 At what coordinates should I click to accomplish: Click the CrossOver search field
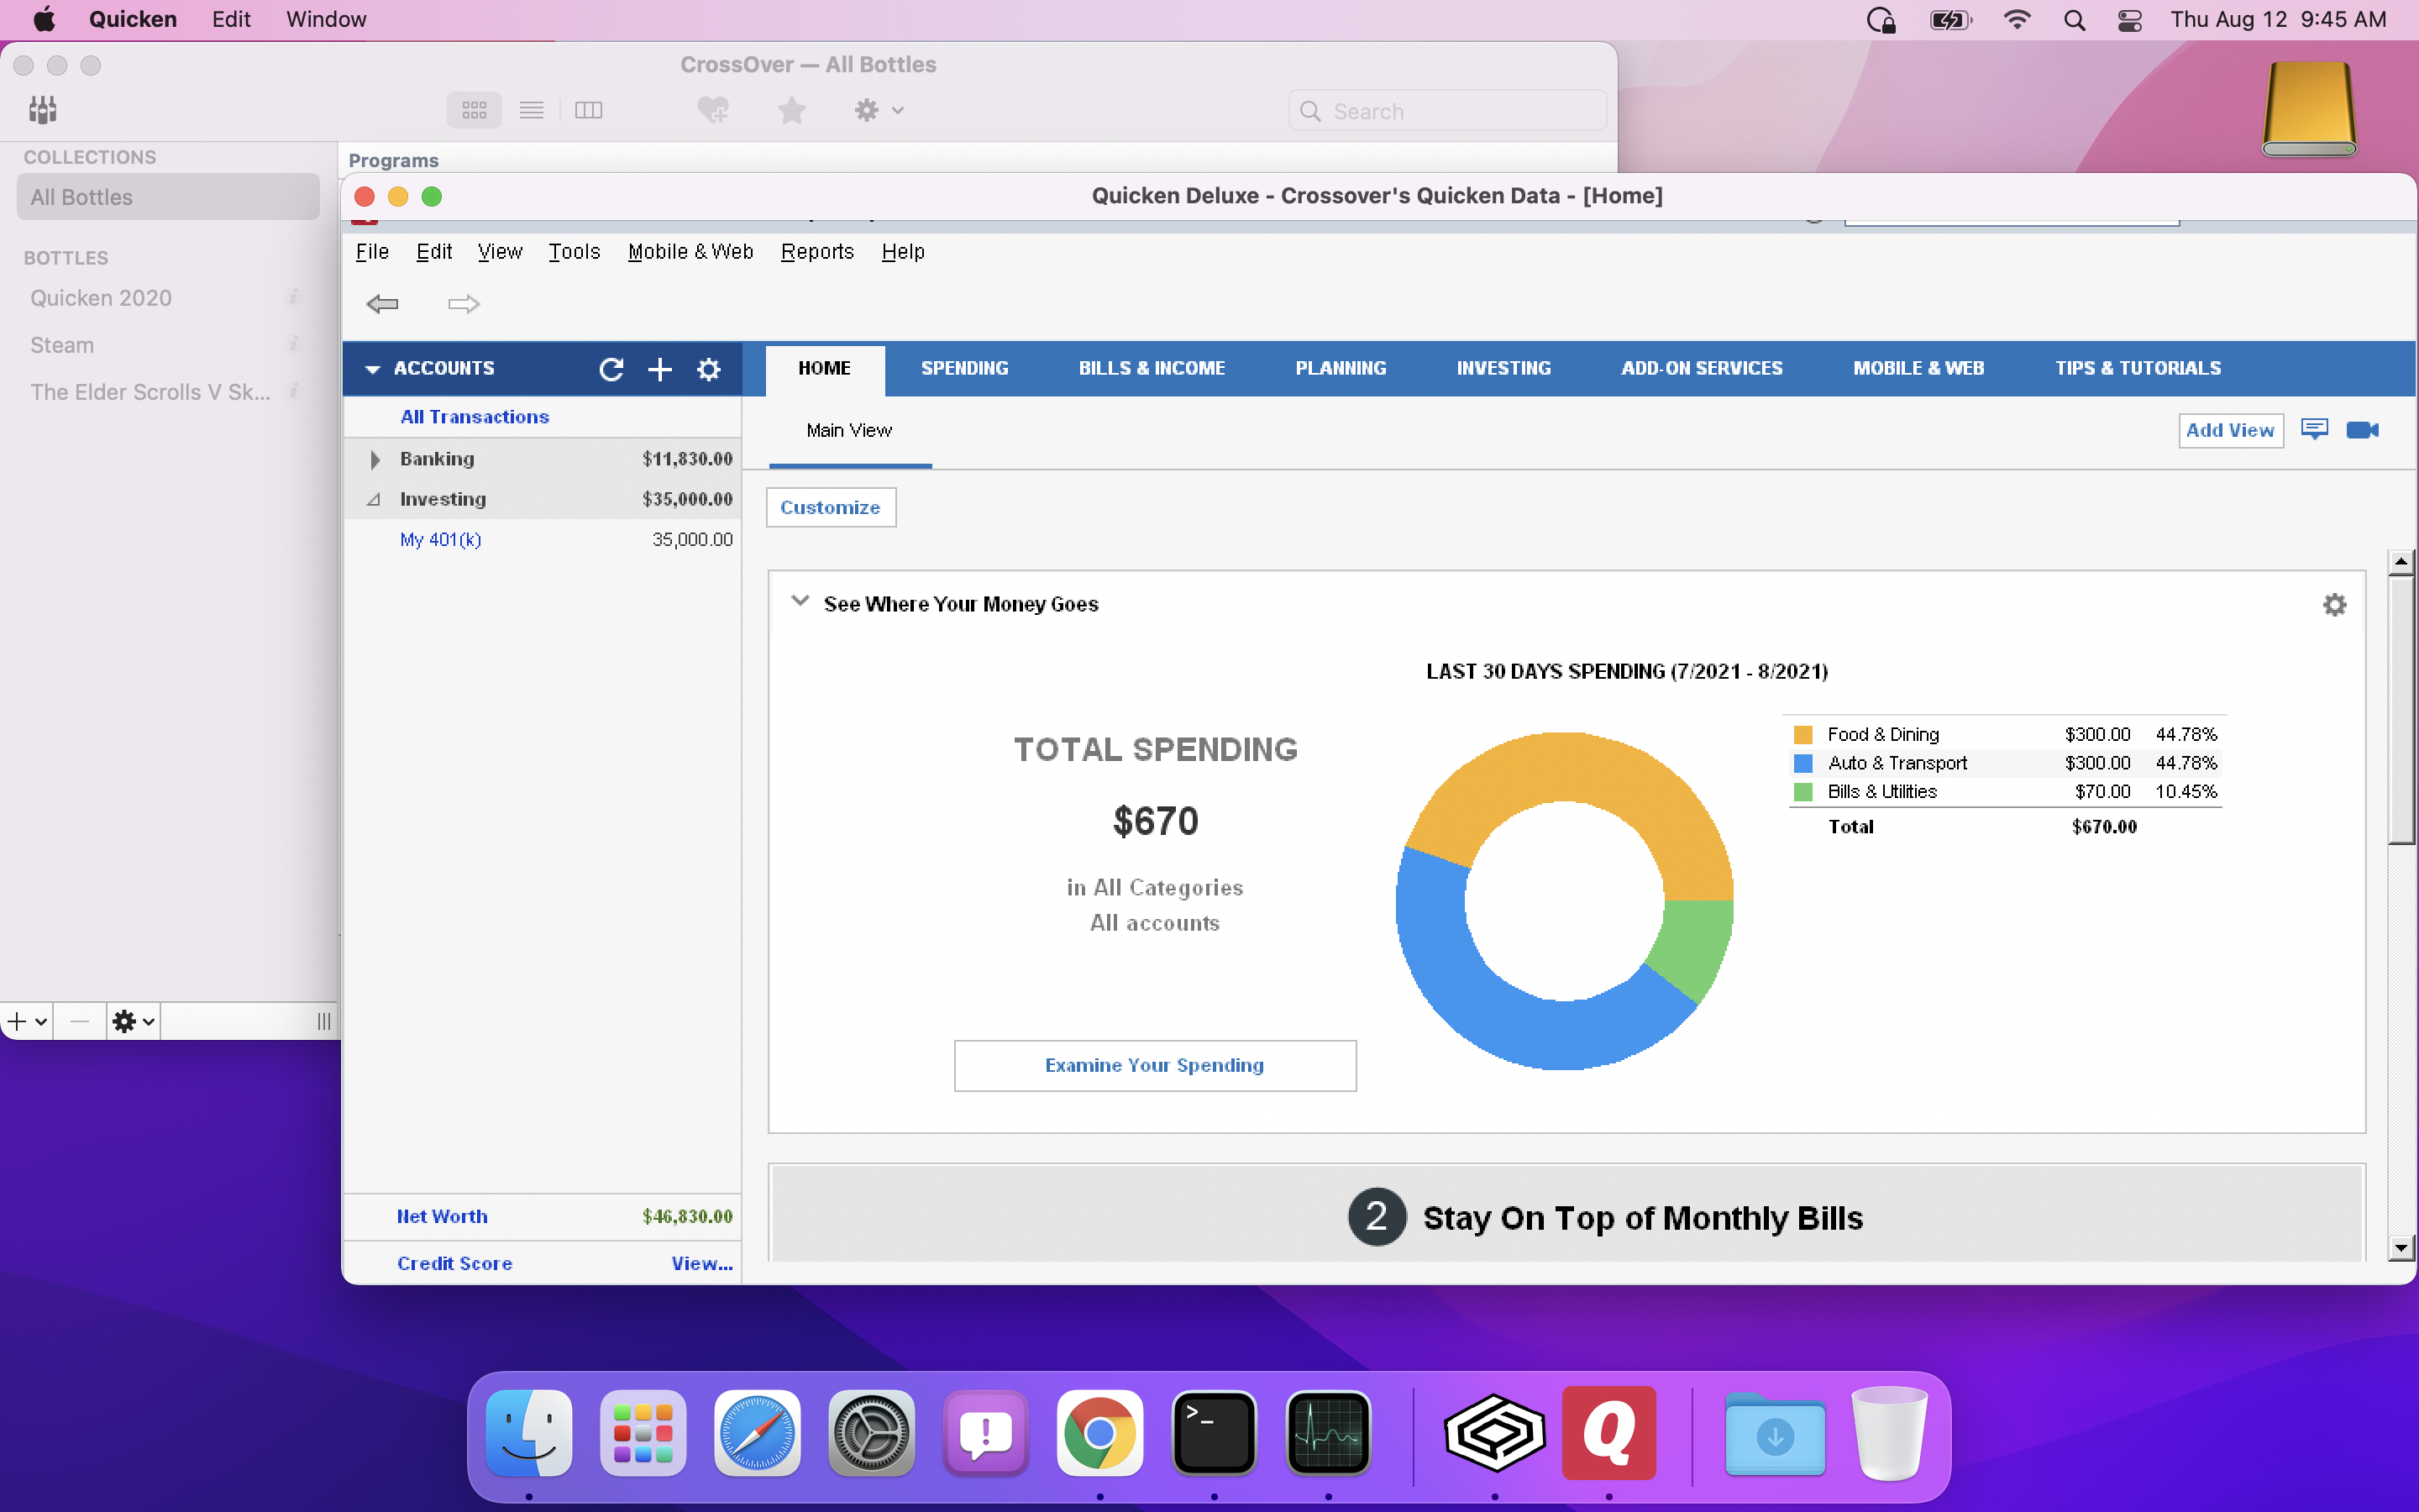click(1446, 111)
